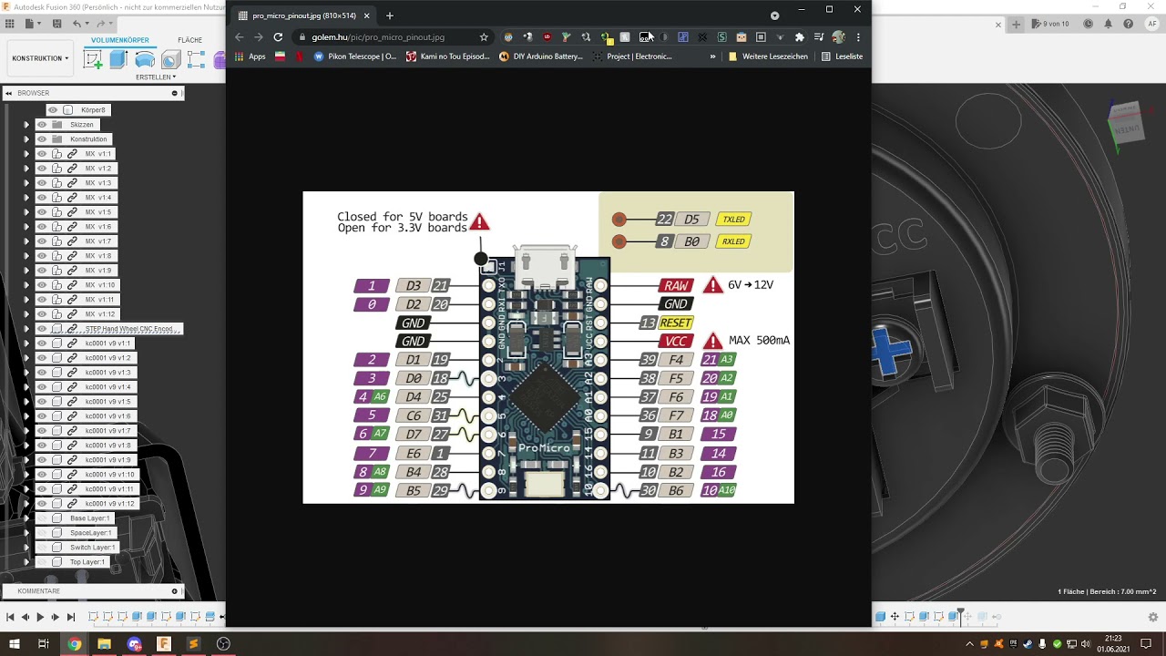Open Sublime Text from the taskbar
The width and height of the screenshot is (1166, 656).
193,644
